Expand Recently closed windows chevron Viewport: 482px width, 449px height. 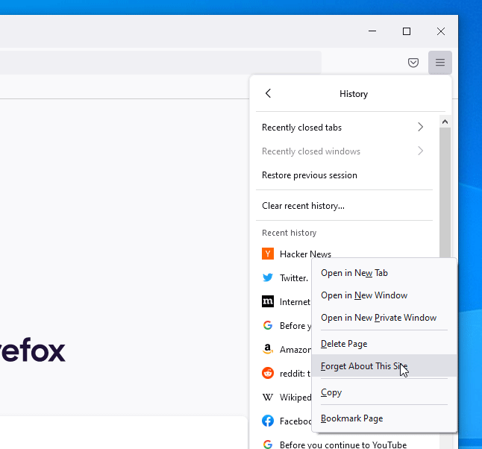[x=420, y=151]
